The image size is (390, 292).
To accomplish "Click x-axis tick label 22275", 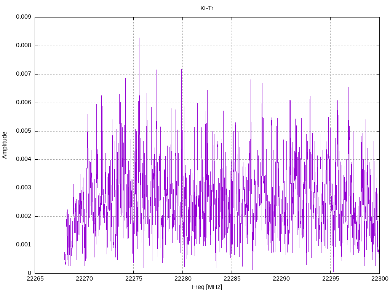I will tap(134, 279).
